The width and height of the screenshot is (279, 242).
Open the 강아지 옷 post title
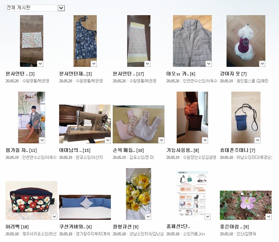(230, 74)
